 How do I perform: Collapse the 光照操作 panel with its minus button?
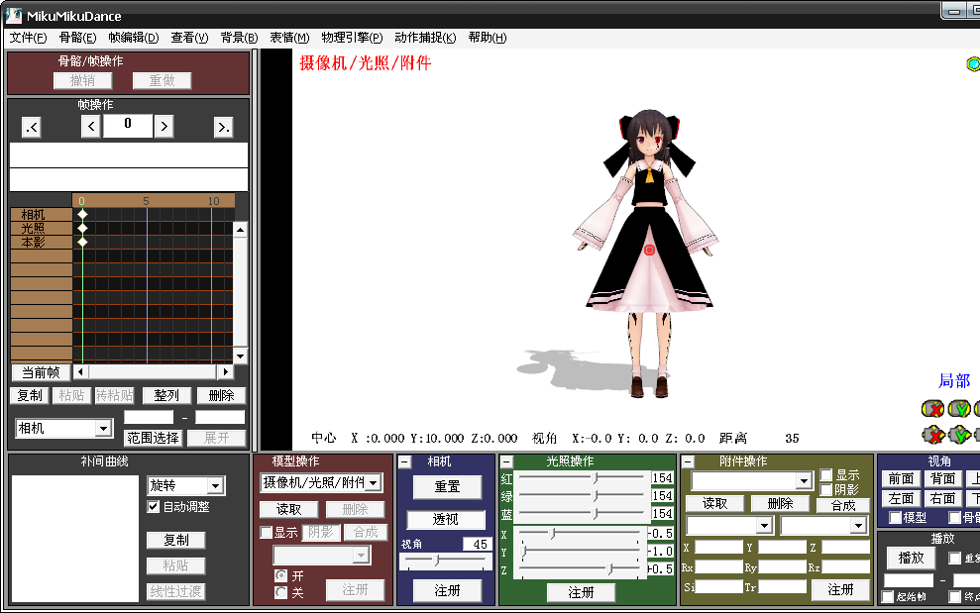[x=507, y=462]
